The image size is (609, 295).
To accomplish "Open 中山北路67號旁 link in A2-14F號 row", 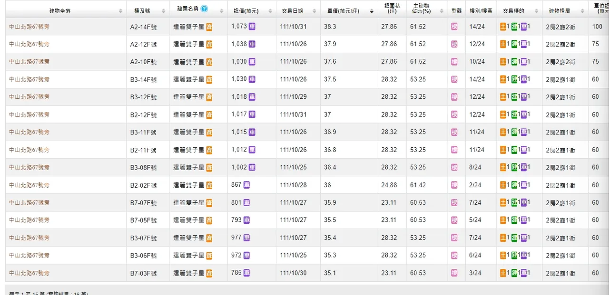I will click(x=29, y=27).
